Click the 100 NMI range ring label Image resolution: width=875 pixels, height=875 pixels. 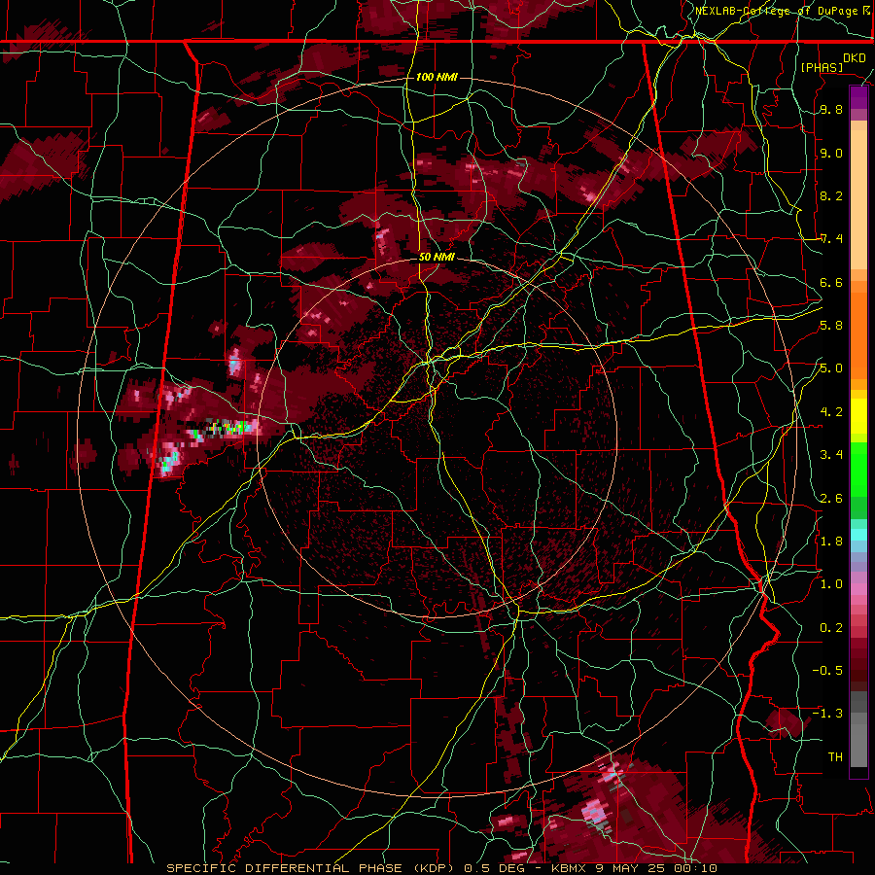point(437,77)
